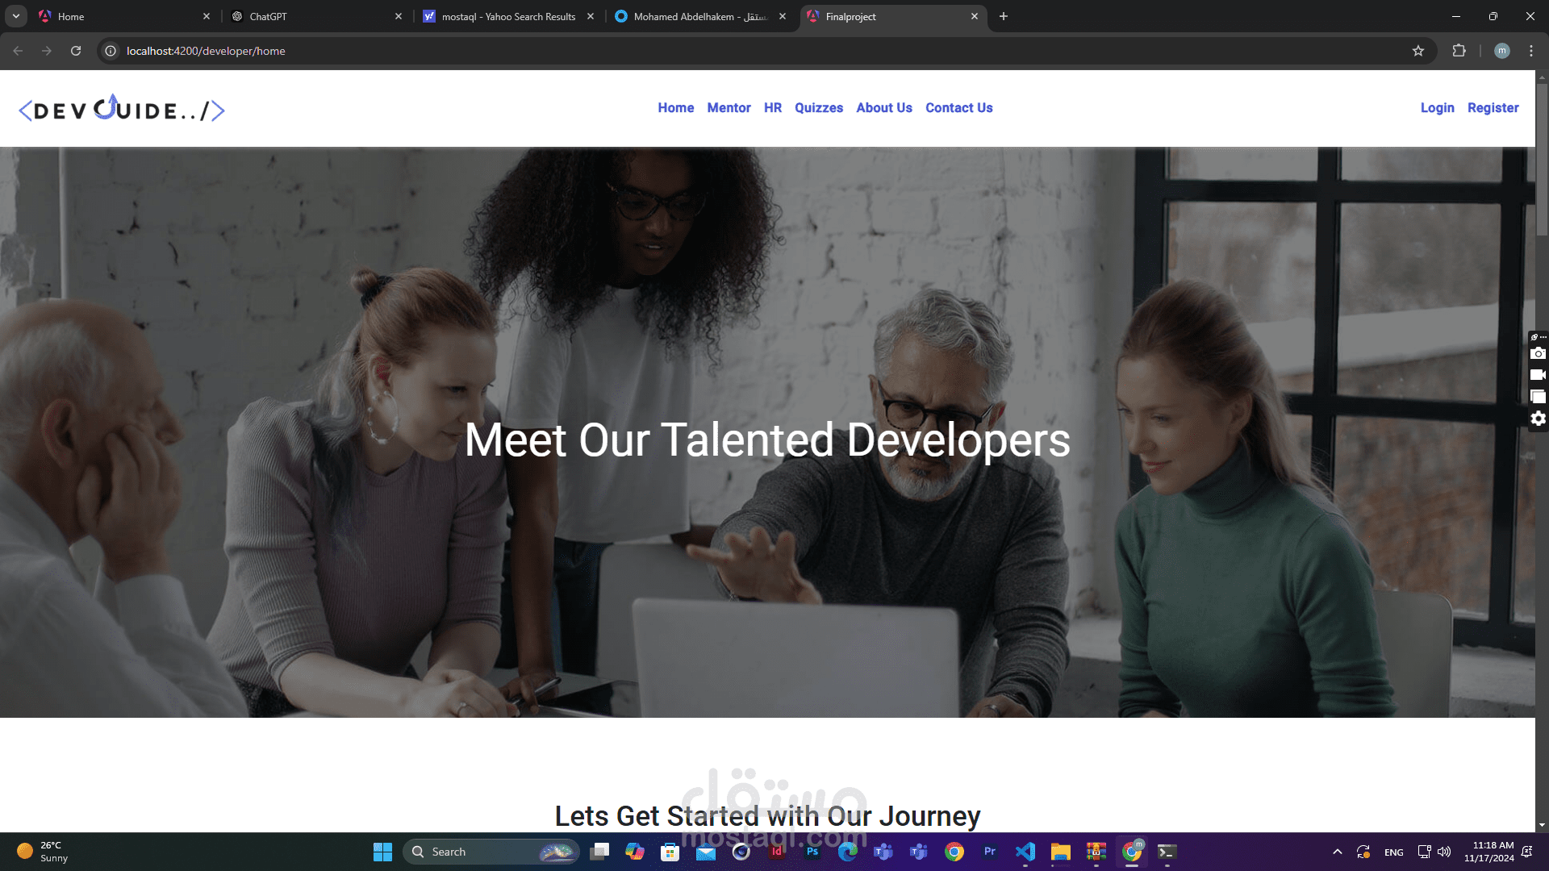View site information icon in address bar
Viewport: 1549px width, 871px height.
click(111, 51)
